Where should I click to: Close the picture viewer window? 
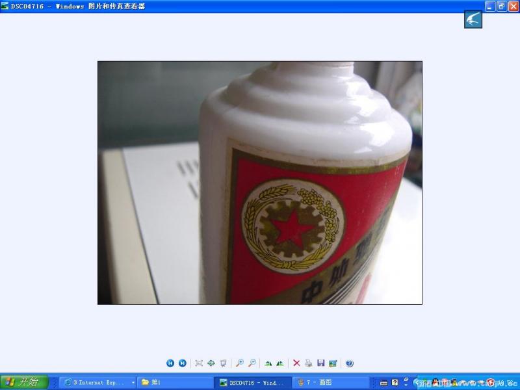pyautogui.click(x=513, y=6)
